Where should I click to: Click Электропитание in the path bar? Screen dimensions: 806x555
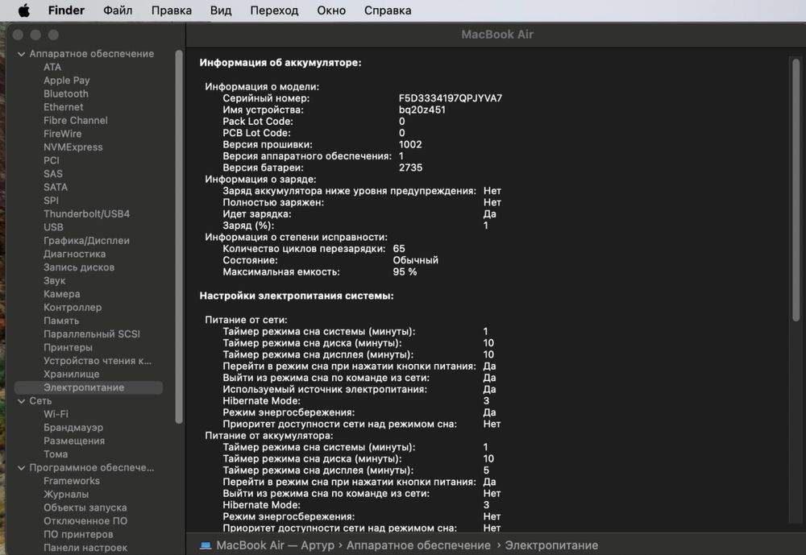coord(551,545)
